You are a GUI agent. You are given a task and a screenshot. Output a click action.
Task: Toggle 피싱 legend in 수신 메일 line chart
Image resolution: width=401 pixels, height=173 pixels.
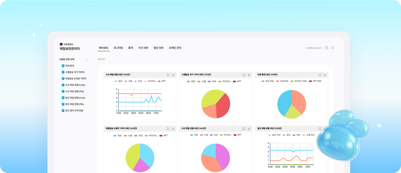click(x=138, y=81)
